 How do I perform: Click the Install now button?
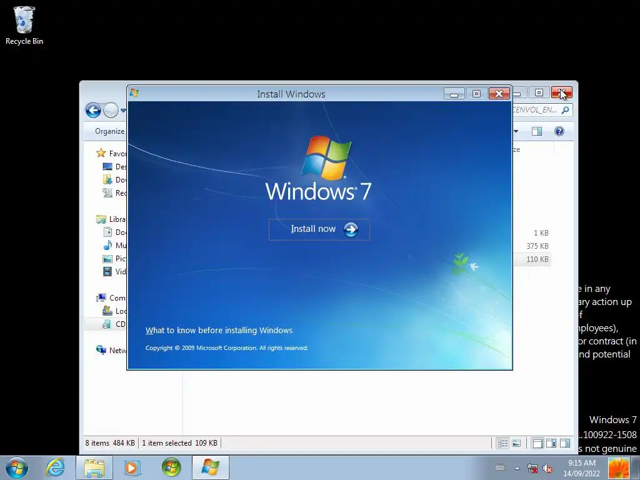click(319, 229)
